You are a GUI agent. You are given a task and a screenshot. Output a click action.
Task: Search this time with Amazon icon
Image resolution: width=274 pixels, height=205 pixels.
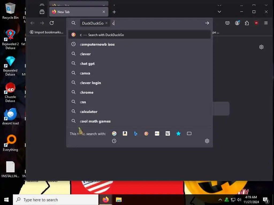(125, 133)
